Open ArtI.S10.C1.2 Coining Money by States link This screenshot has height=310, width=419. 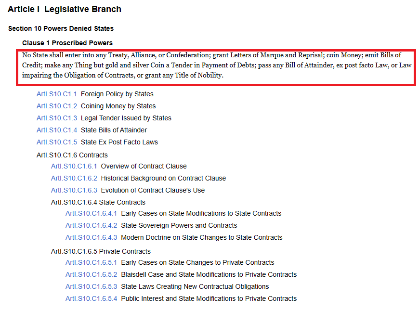pyautogui.click(x=57, y=106)
